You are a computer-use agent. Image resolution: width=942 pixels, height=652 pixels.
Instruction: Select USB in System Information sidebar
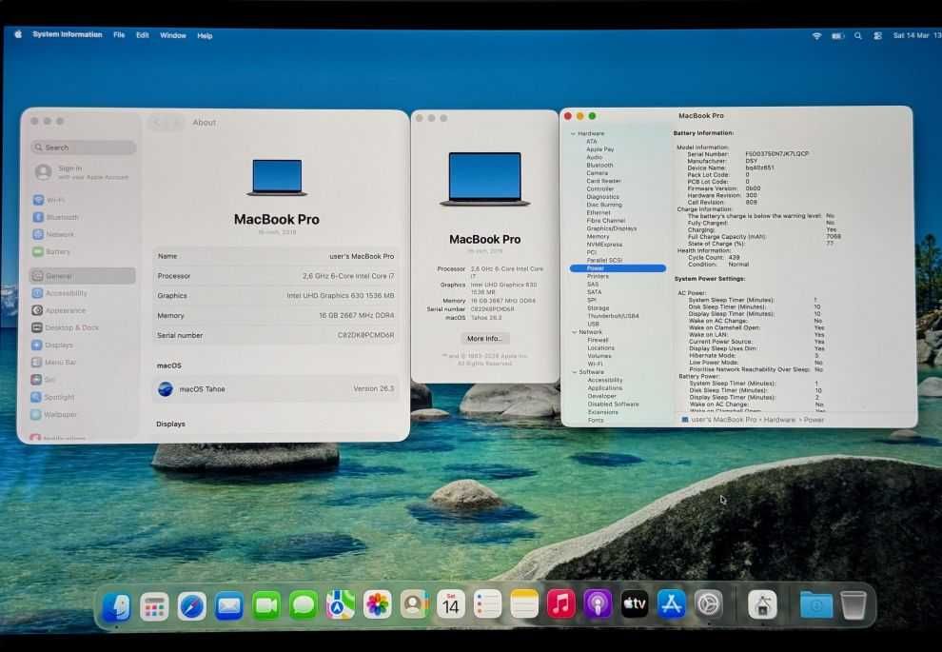click(x=593, y=324)
